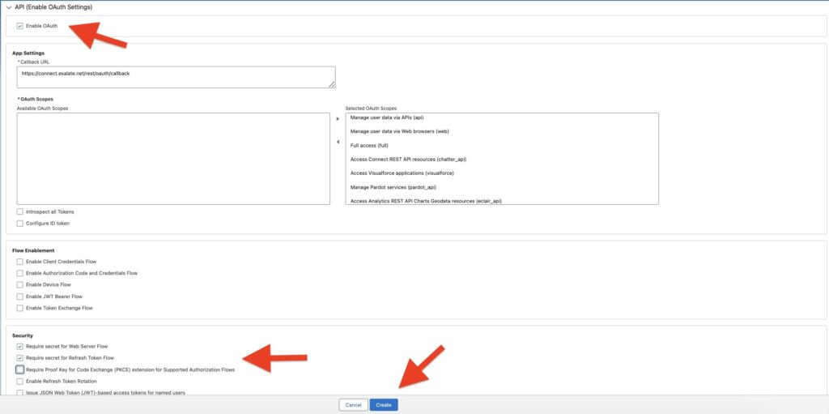Uncheck the Enable OAuth checkbox
Viewport: 829px width, 414px height.
[20, 26]
